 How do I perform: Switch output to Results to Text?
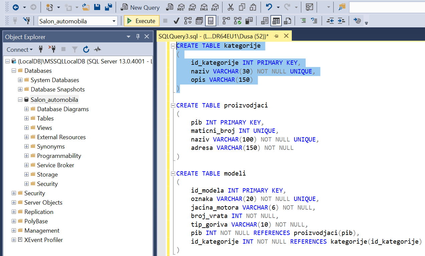tap(265, 21)
